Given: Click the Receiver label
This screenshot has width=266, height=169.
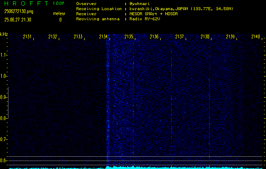Looking at the screenshot, I should click(86, 14).
